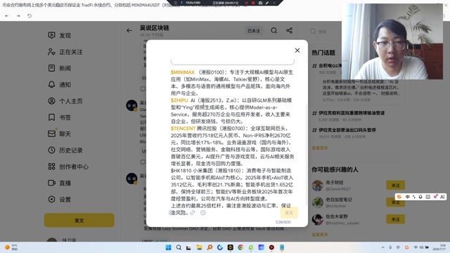The image size is (450, 253).
Task: Click the camera screenshot icon on recording toolbar
Action: pyautogui.click(x=260, y=3)
